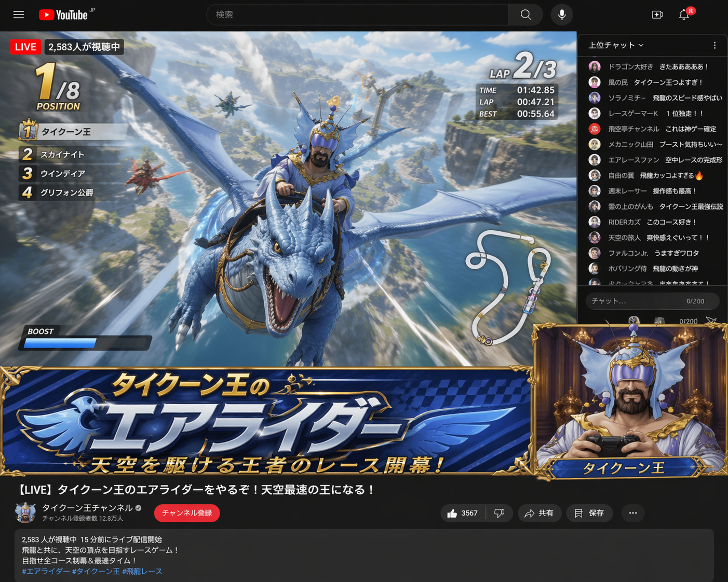Image resolution: width=728 pixels, height=582 pixels.
Task: Expand the 上位チャット dropdown
Action: 616,46
